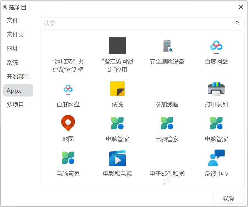Select the dark square "指定访问锁定"应用 icon
The image size is (248, 207).
117,46
